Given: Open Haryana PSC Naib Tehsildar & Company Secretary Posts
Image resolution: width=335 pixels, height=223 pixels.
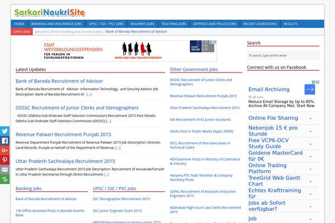Looking at the screenshot, I should click(201, 177).
